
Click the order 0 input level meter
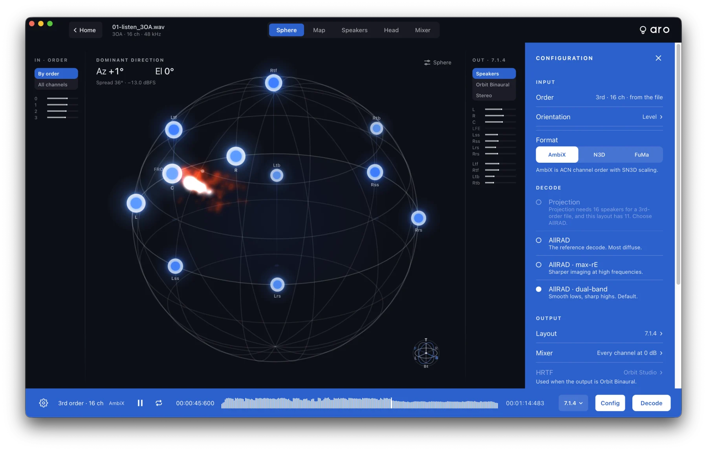[x=62, y=98]
